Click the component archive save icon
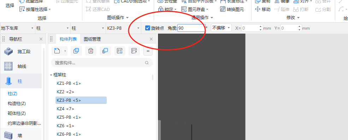This screenshot has width=348, height=140. [120, 51]
